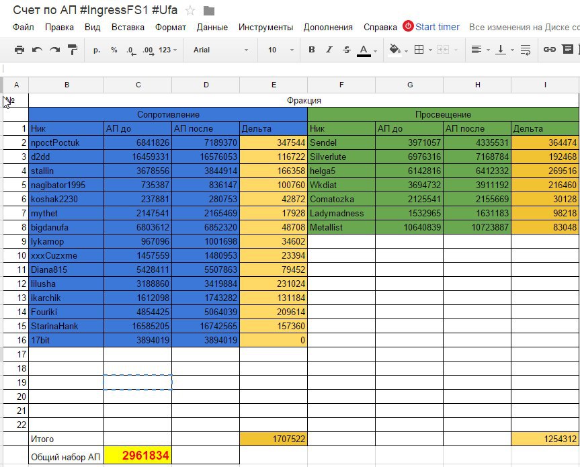Click the Undo arrow icon
Viewport: 580px width, 467px height.
(x=37, y=50)
